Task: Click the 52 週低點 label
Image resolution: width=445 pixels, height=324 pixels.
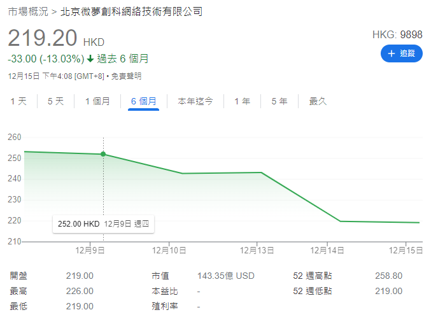Action: point(313,291)
